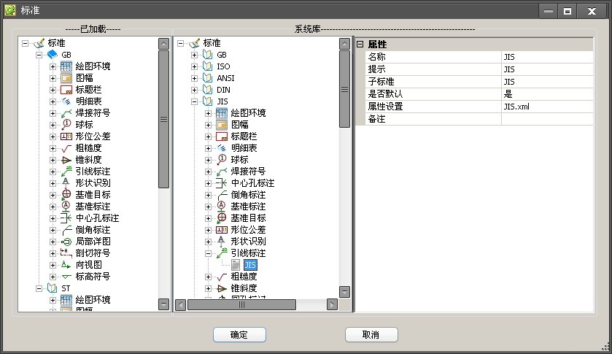Click system library horizontal scrollbar left arrow
612x354 pixels.
180,304
